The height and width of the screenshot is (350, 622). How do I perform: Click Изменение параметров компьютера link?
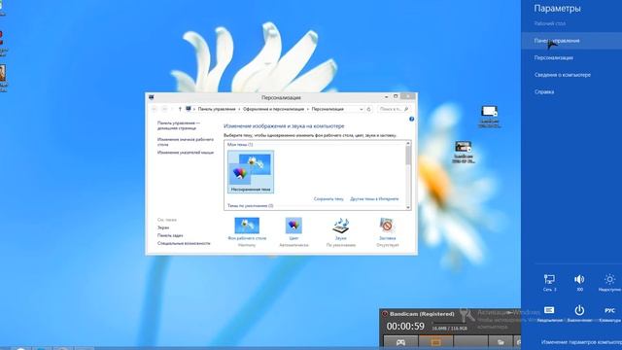[581, 341]
